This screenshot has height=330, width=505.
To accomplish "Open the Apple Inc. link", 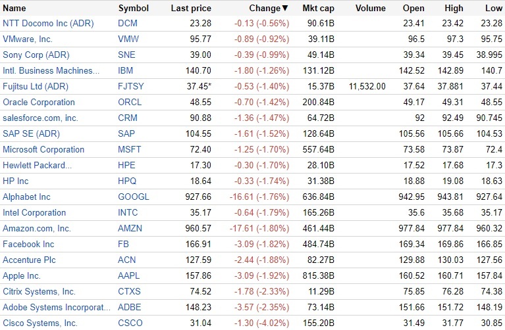I will (22, 276).
